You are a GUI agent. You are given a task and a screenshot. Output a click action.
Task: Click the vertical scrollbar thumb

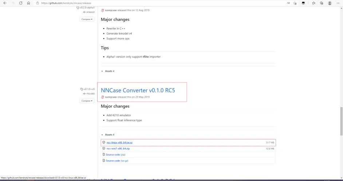coord(341,122)
